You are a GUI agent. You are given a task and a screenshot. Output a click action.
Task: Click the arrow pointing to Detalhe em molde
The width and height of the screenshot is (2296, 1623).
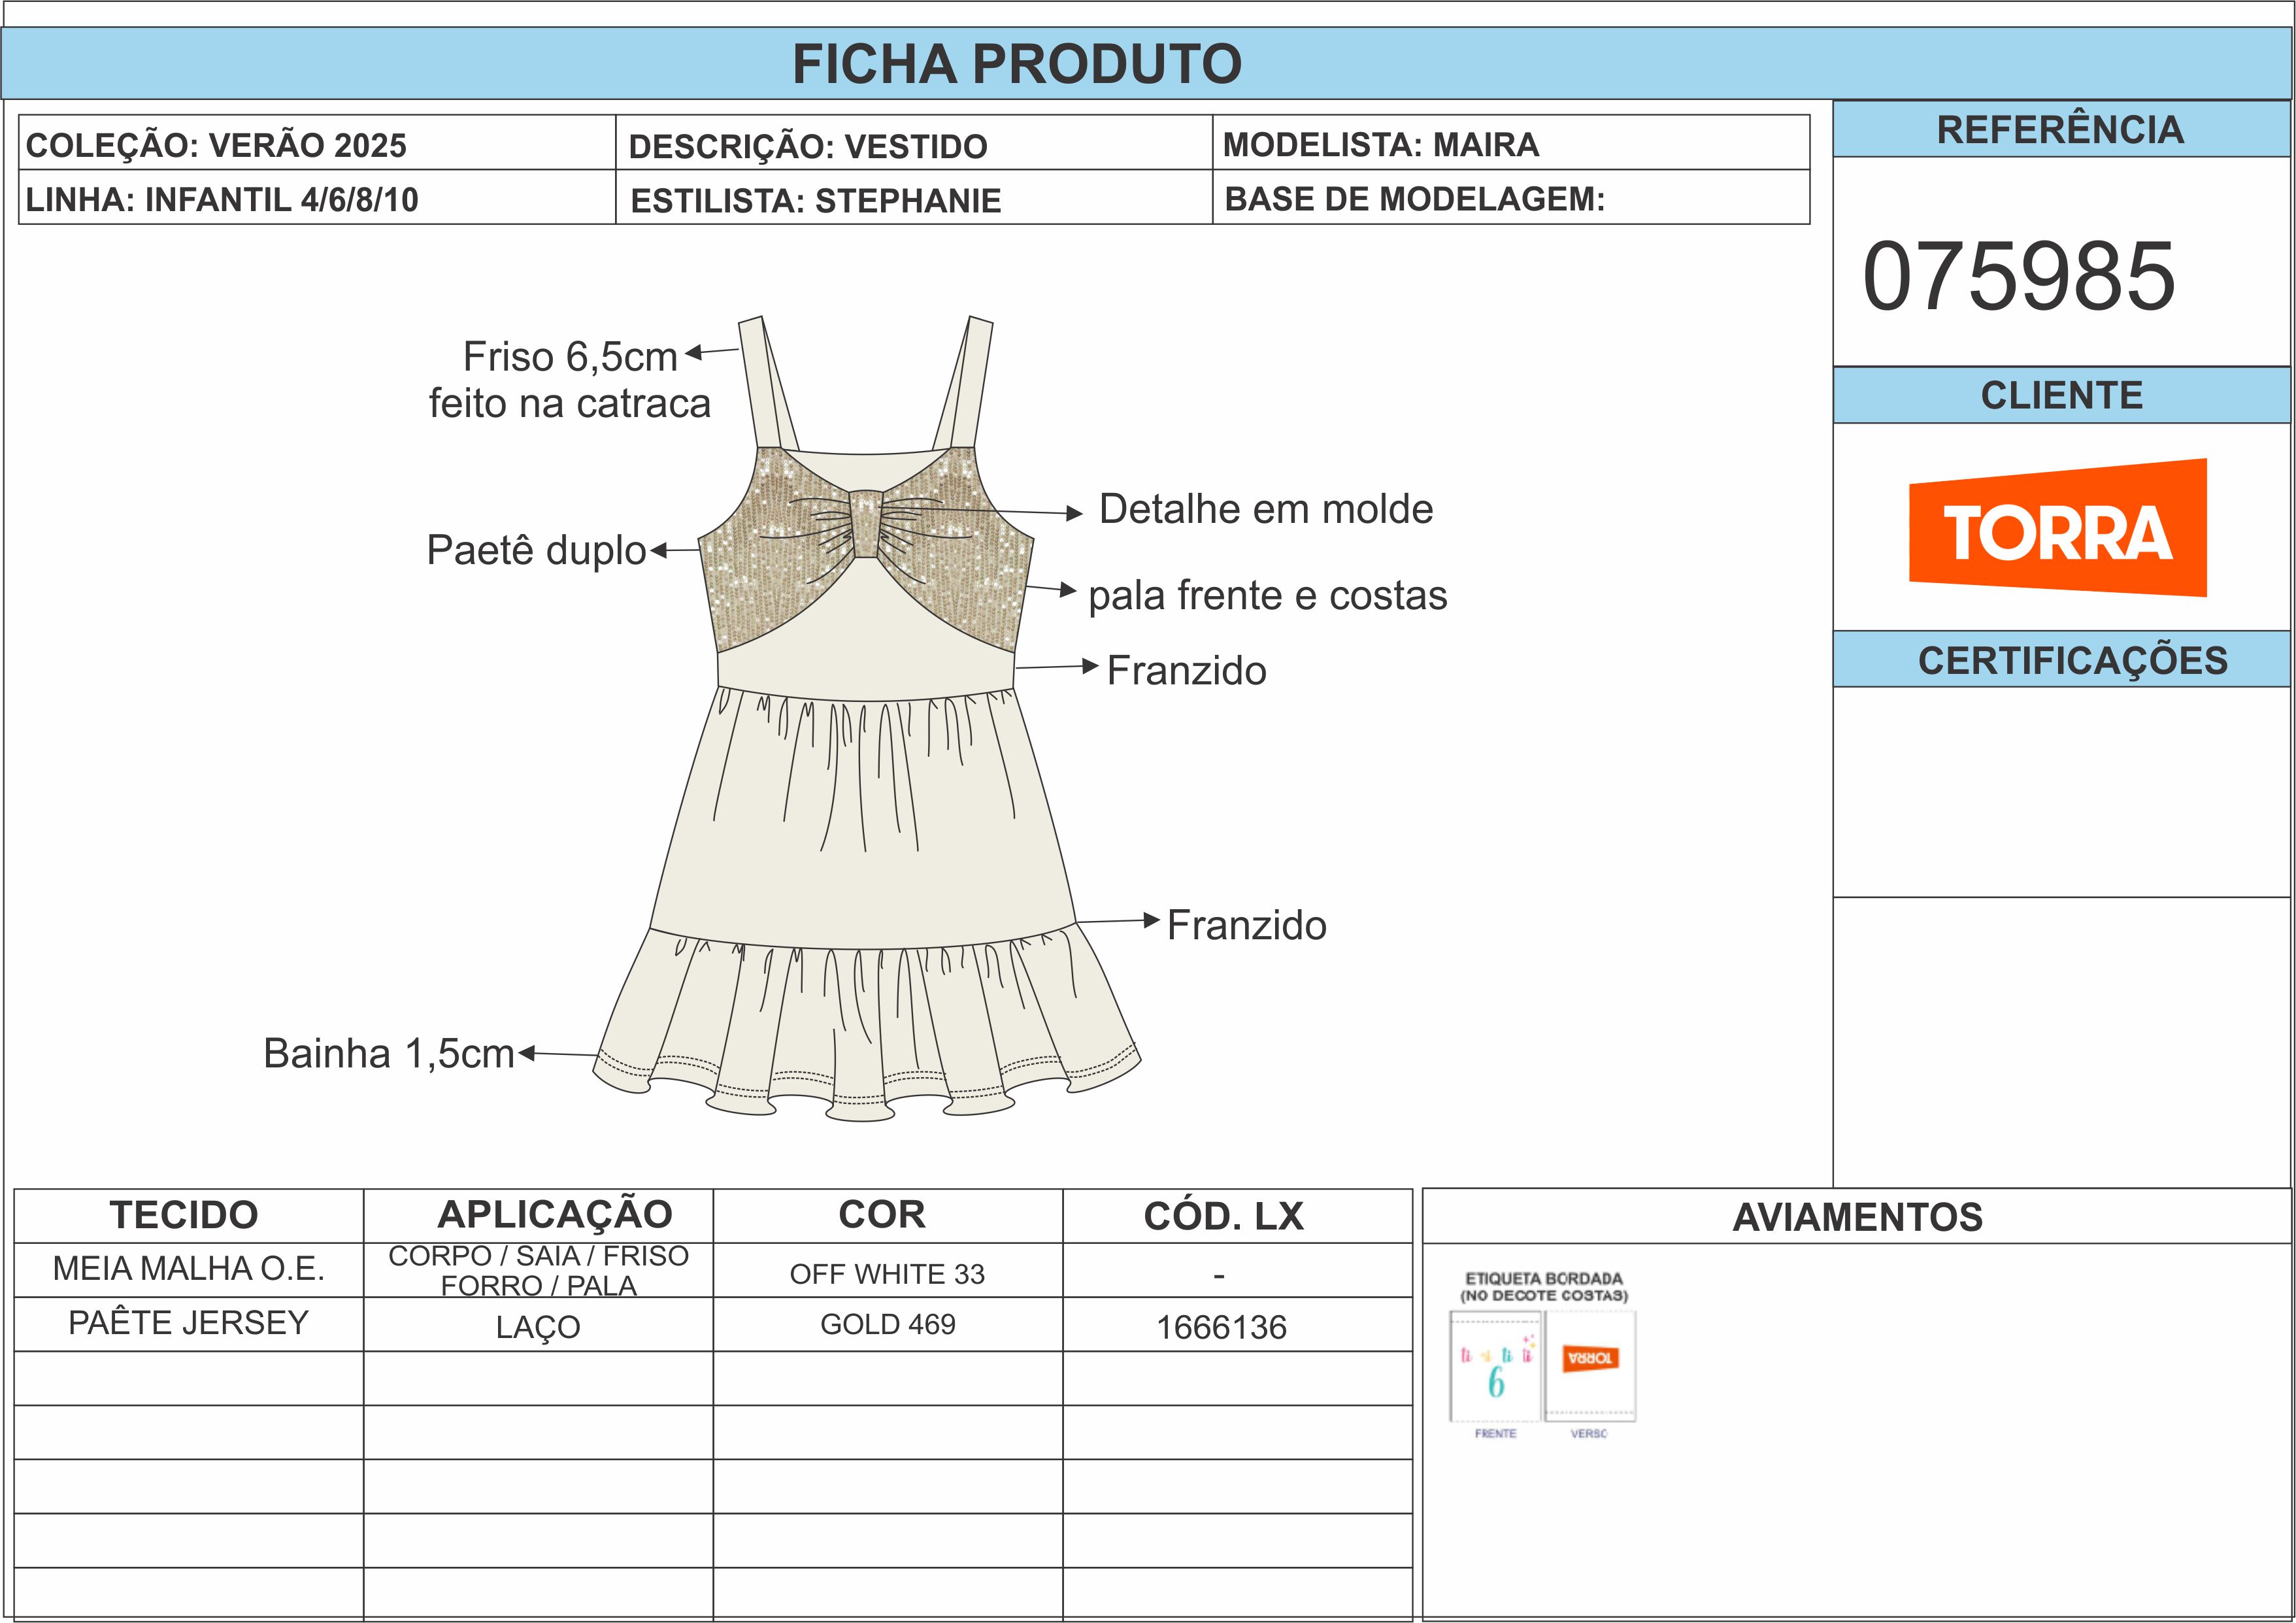1074,514
